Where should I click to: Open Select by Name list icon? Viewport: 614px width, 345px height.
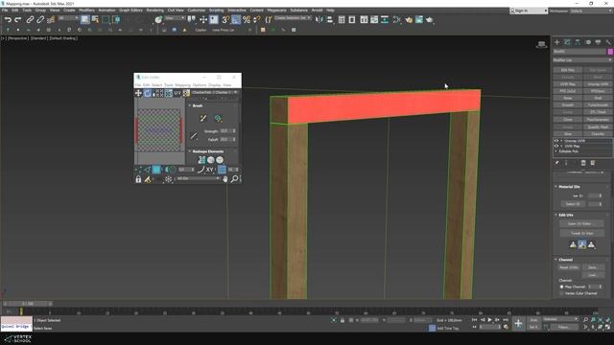coord(95,19)
